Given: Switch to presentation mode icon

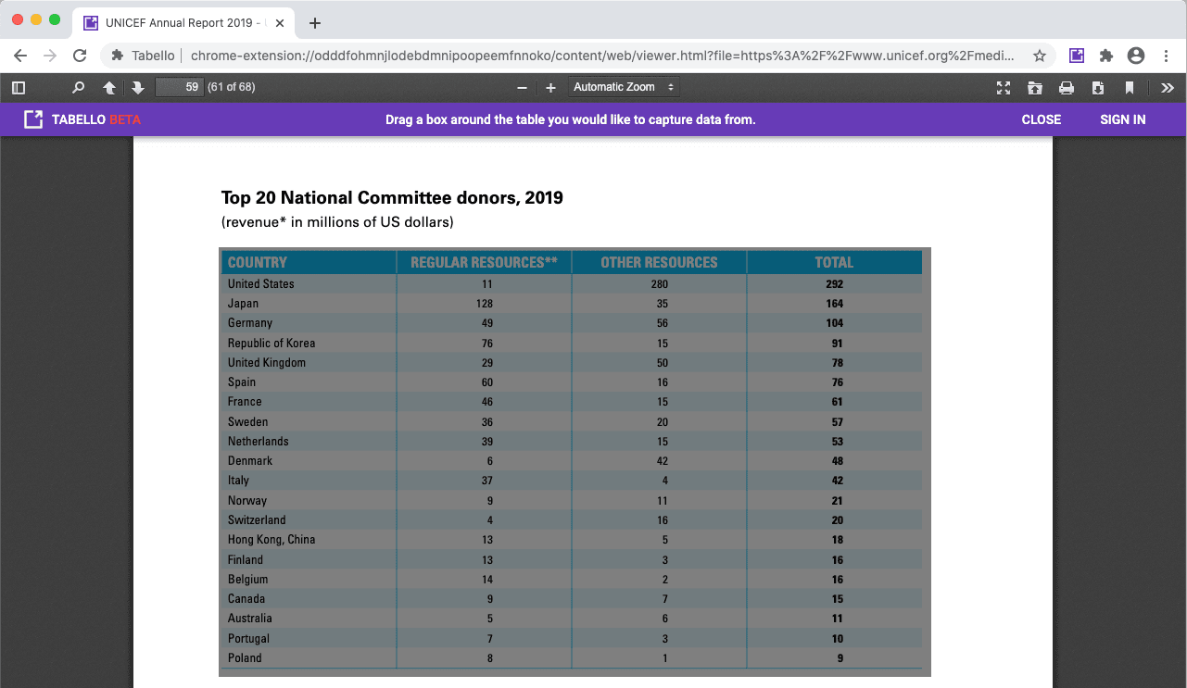Looking at the screenshot, I should click(x=1003, y=87).
